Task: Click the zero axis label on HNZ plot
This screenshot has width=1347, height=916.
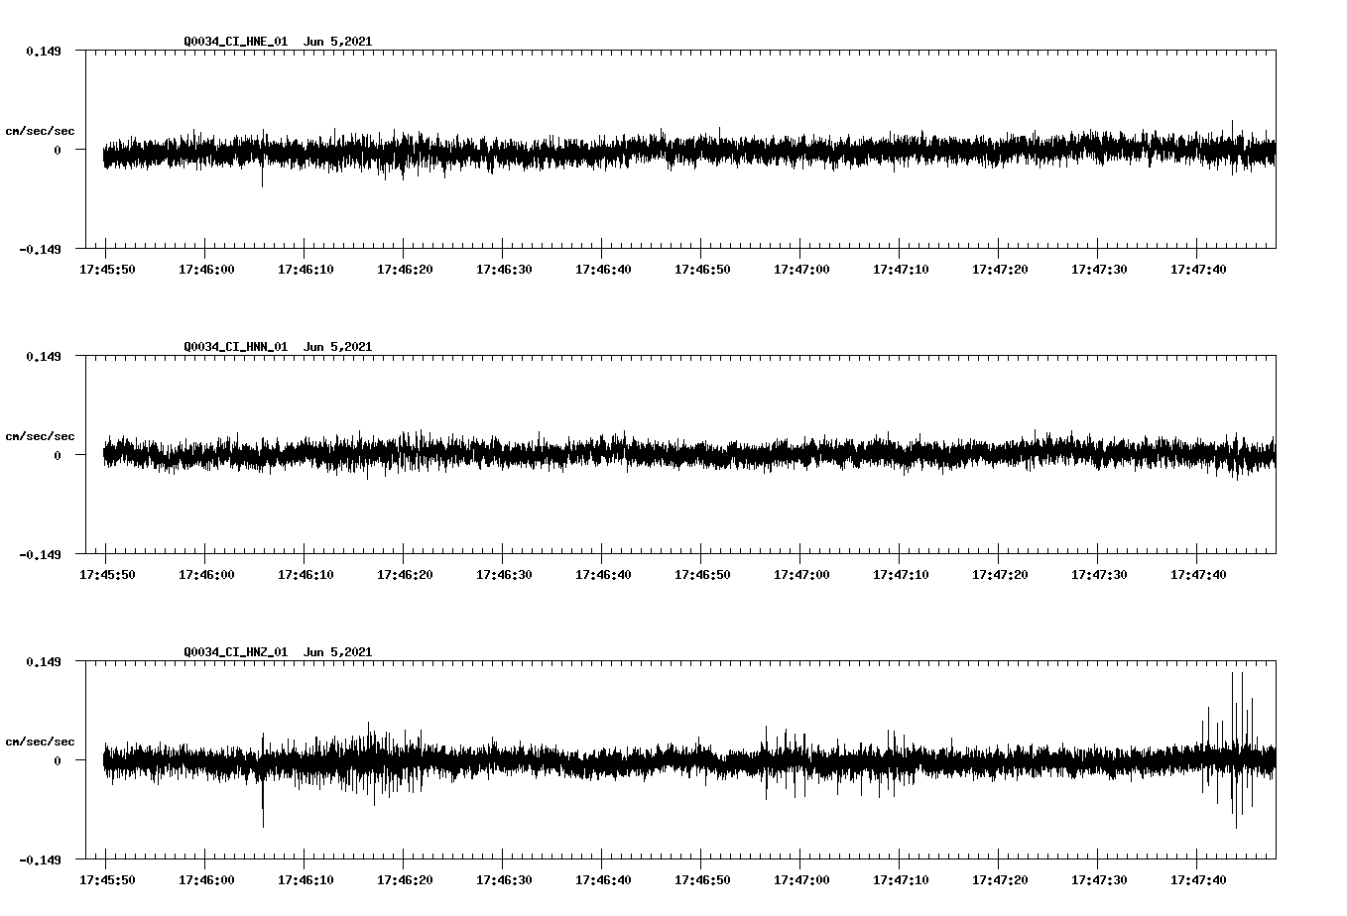Action: tap(58, 760)
